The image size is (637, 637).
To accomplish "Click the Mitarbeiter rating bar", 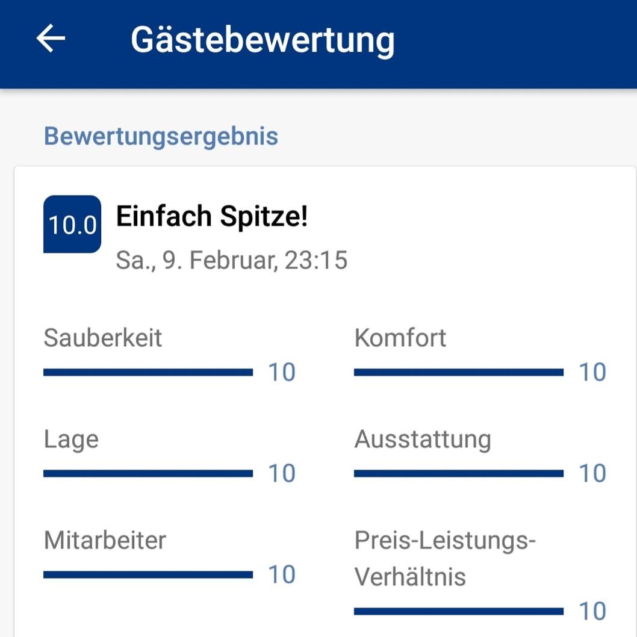I will (x=148, y=575).
